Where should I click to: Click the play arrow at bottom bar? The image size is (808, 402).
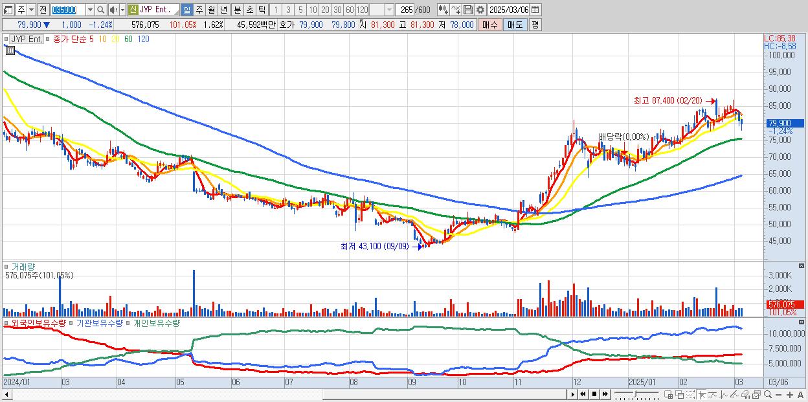573,394
